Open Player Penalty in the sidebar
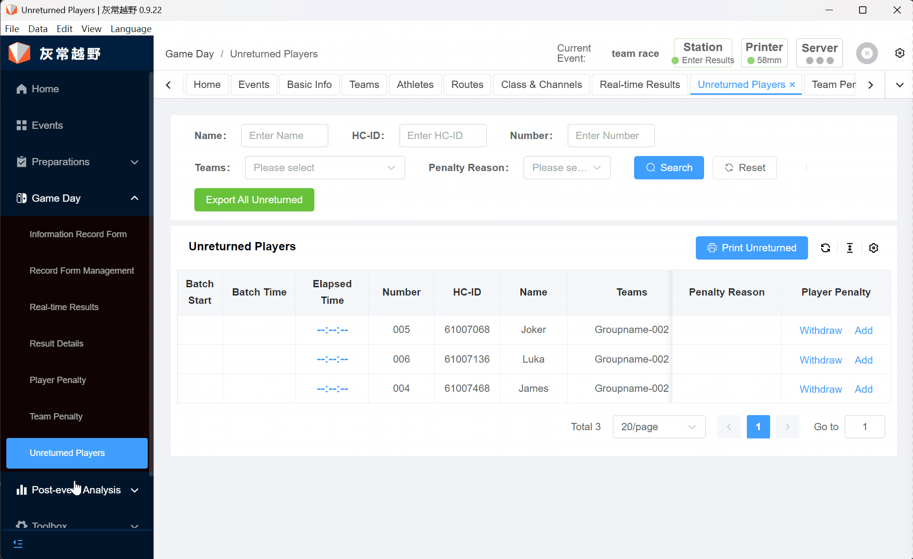Image resolution: width=913 pixels, height=559 pixels. 57,380
